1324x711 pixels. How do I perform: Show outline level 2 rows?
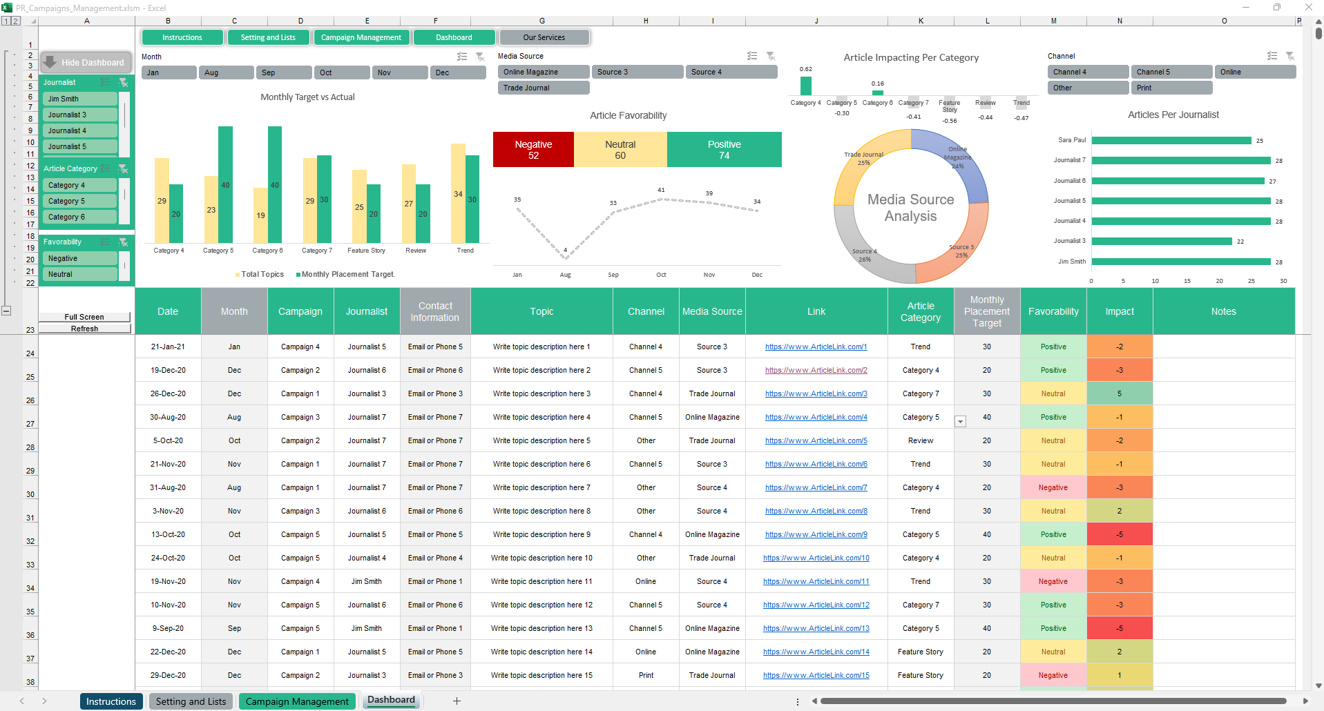tap(16, 21)
